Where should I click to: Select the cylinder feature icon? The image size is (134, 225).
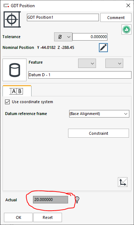click(14, 70)
